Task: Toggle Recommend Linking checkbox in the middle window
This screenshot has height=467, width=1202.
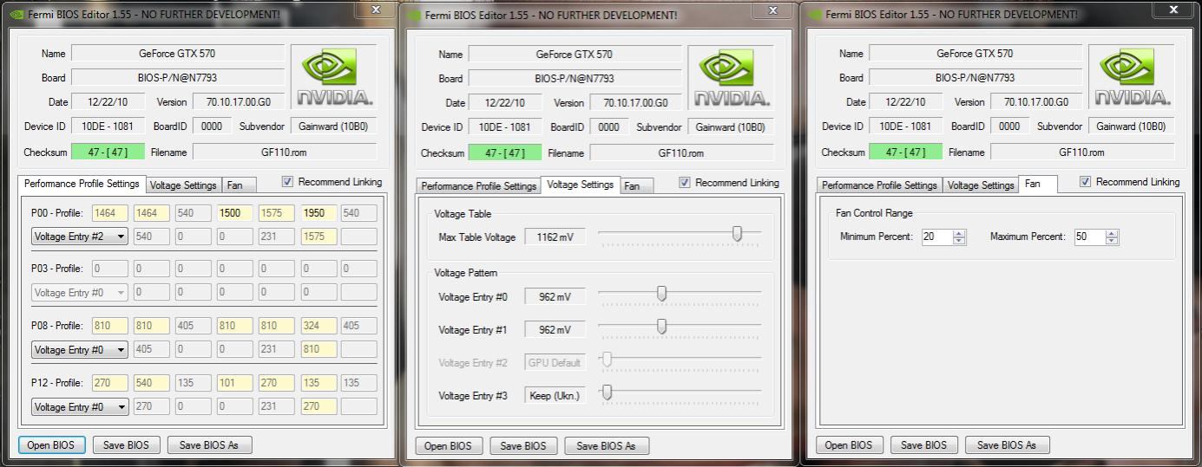Action: [x=685, y=183]
